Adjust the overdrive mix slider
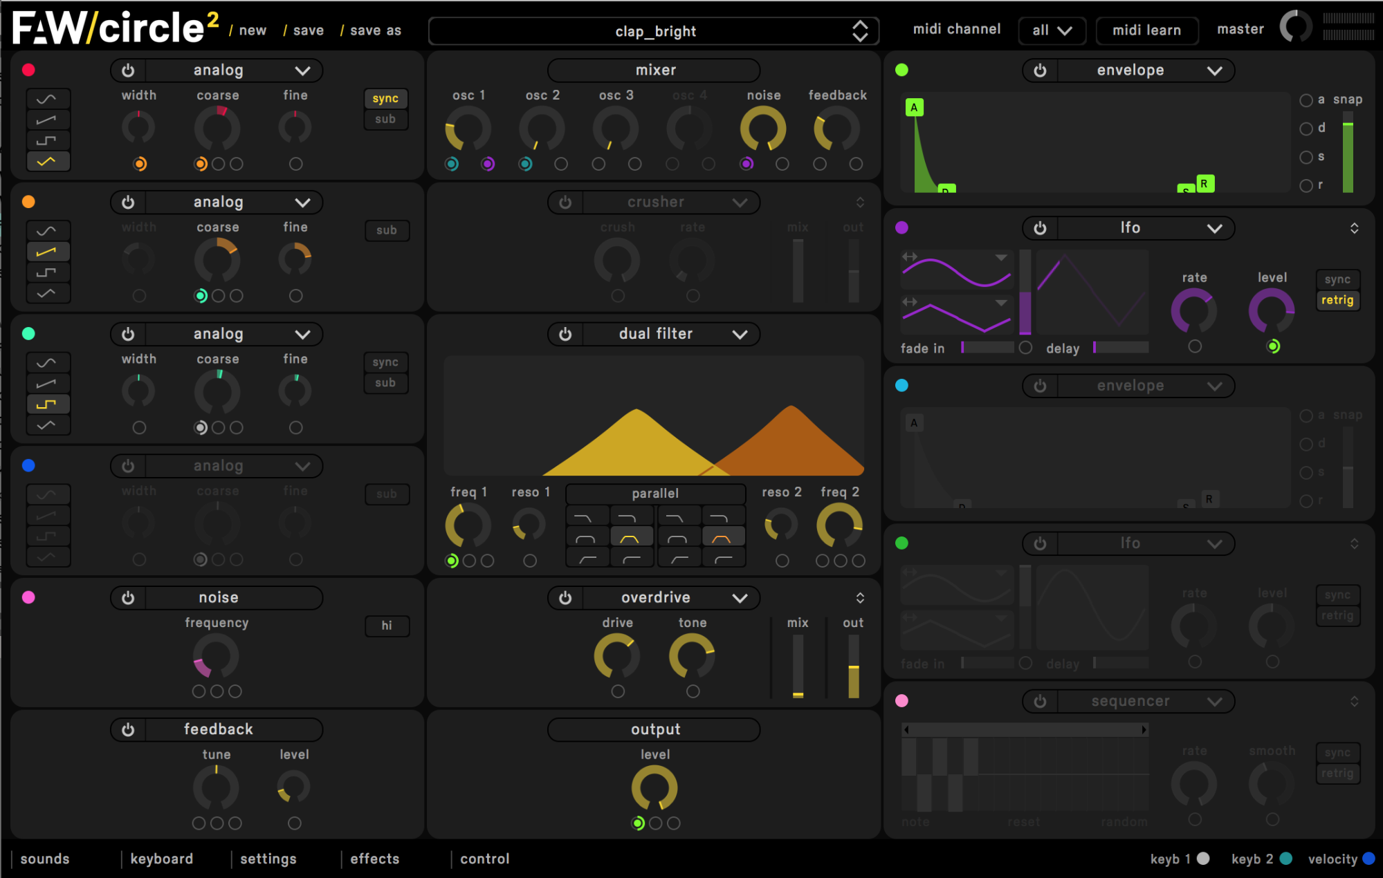The height and width of the screenshot is (878, 1383). point(798,666)
